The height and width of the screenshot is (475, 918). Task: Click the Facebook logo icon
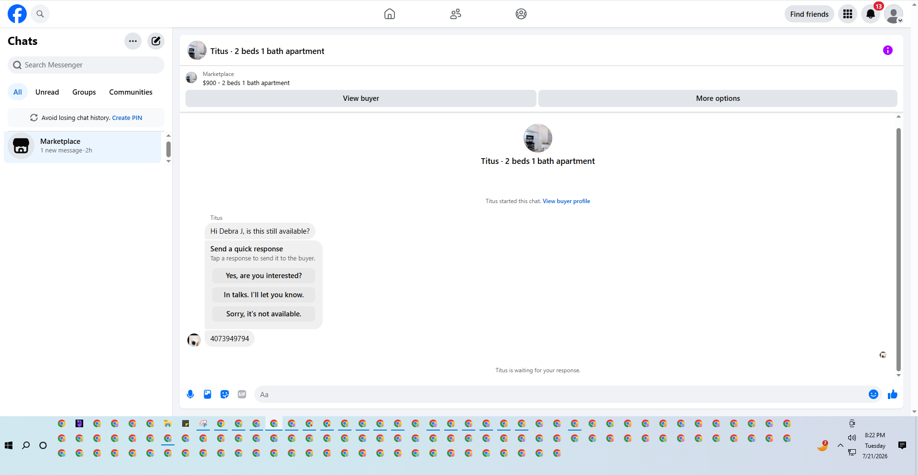tap(17, 14)
